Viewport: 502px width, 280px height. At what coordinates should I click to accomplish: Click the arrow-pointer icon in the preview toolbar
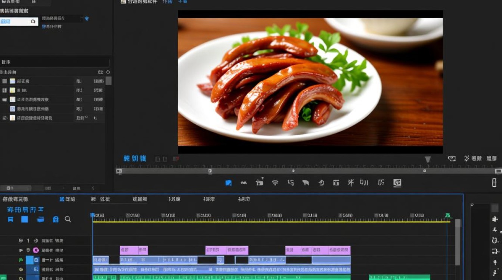306,183
